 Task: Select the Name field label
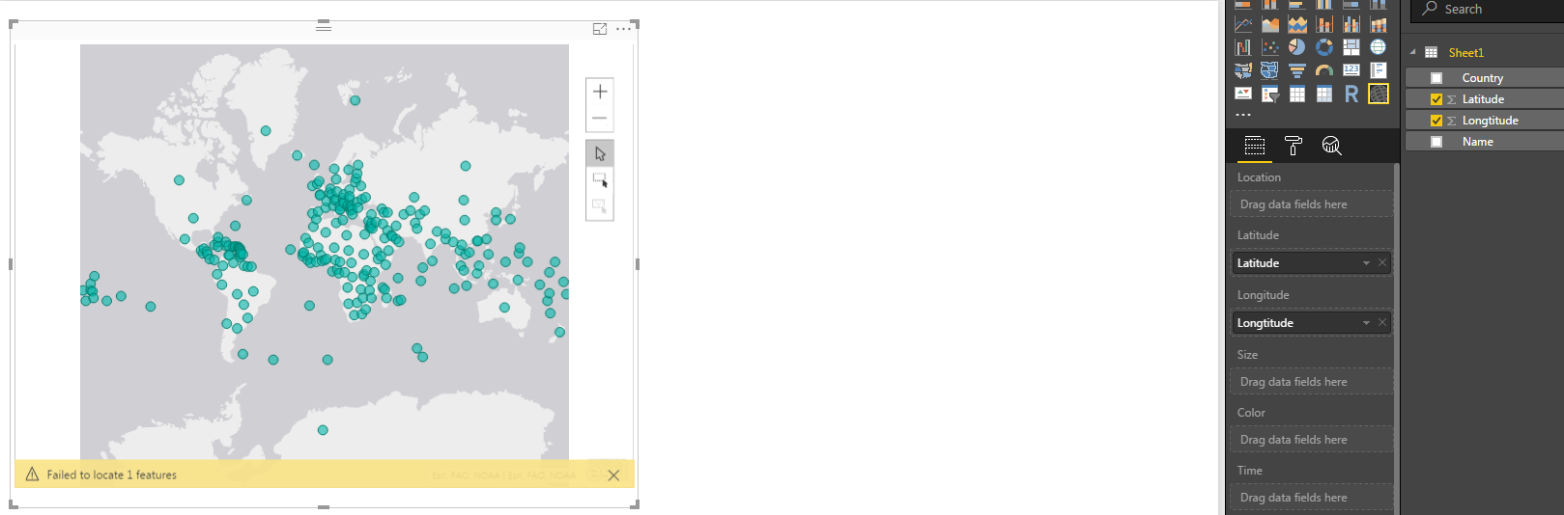click(x=1478, y=142)
